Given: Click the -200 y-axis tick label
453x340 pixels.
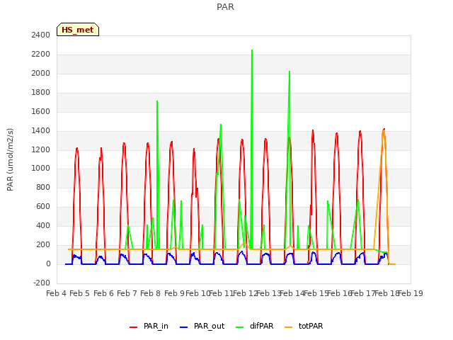Looking at the screenshot, I should click(x=42, y=283).
